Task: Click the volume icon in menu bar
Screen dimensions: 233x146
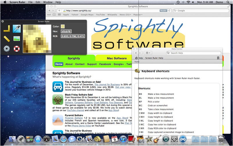Action: pyautogui.click(x=193, y=2)
